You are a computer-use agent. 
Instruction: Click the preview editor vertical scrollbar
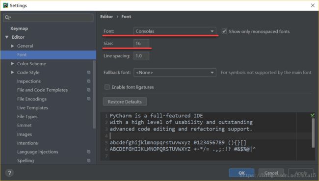click(x=313, y=132)
